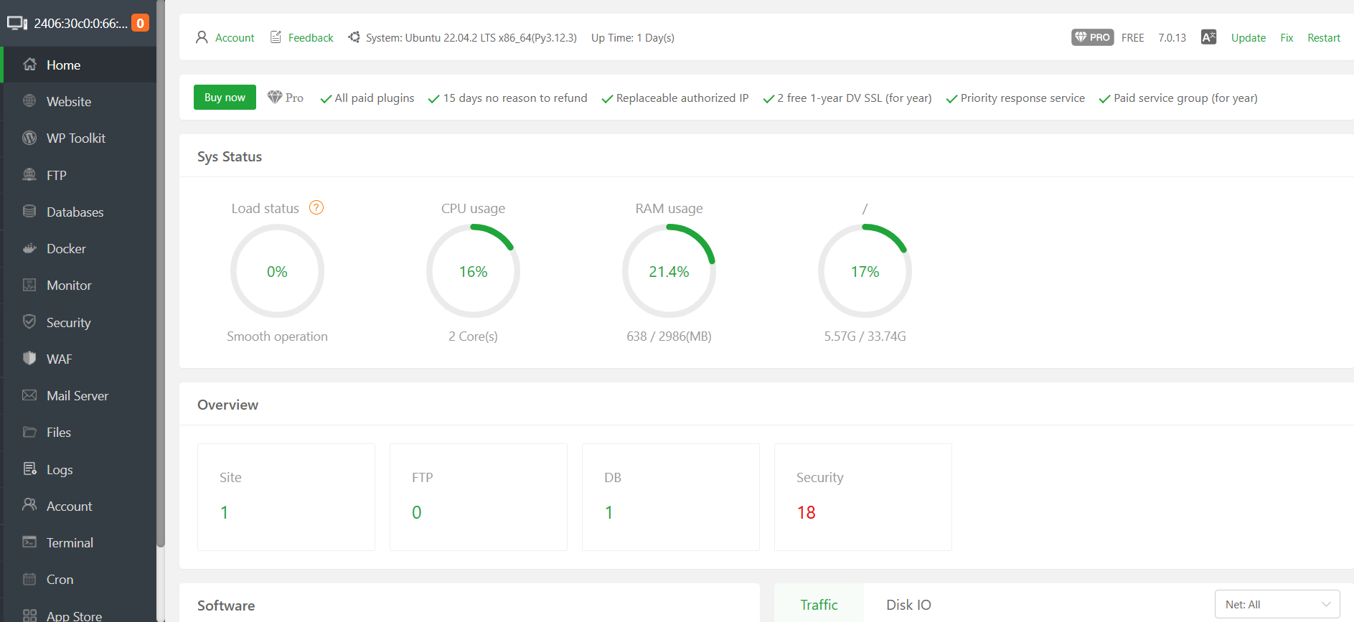Screen dimensions: 1354x622
Task: Click the Mail Server envelope icon
Action: point(29,395)
